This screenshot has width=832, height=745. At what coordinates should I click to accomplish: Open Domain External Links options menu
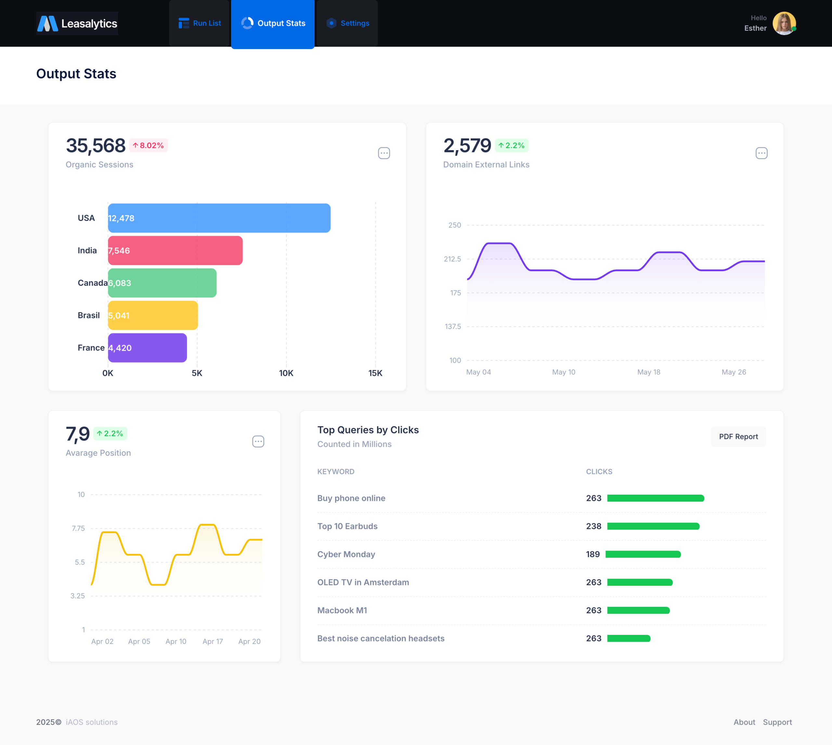(x=761, y=153)
